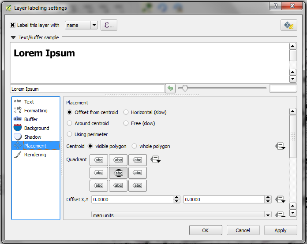Click the Placement section heading
This screenshot has height=244, width=307.
[x=77, y=103]
